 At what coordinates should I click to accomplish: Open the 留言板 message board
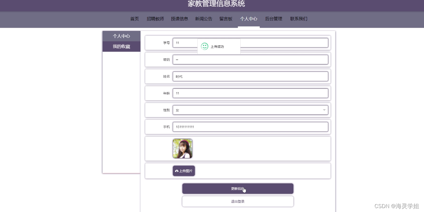pos(226,19)
